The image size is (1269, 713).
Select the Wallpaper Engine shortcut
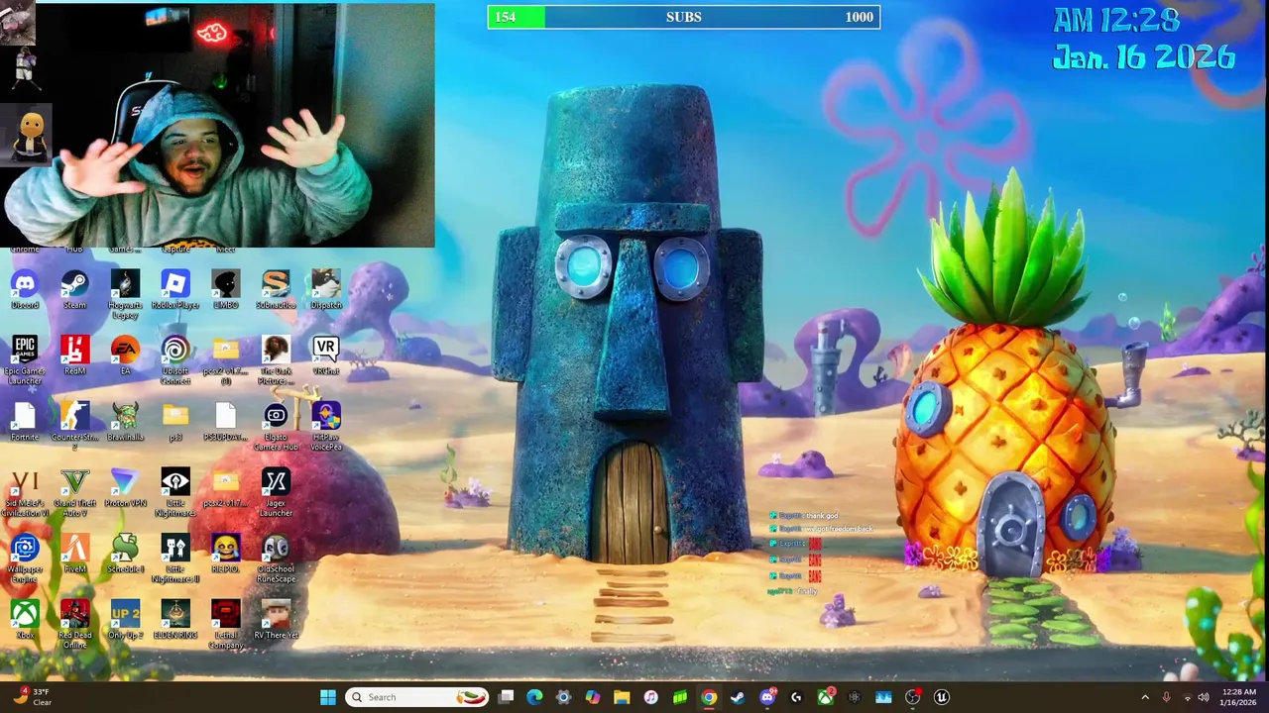click(25, 558)
